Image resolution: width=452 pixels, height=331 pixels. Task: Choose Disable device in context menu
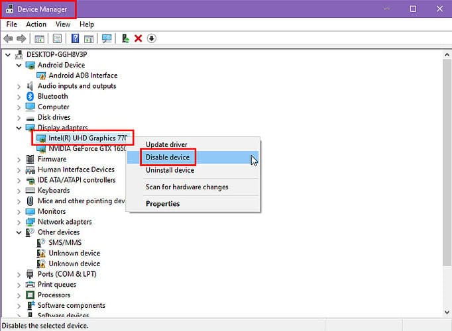167,158
